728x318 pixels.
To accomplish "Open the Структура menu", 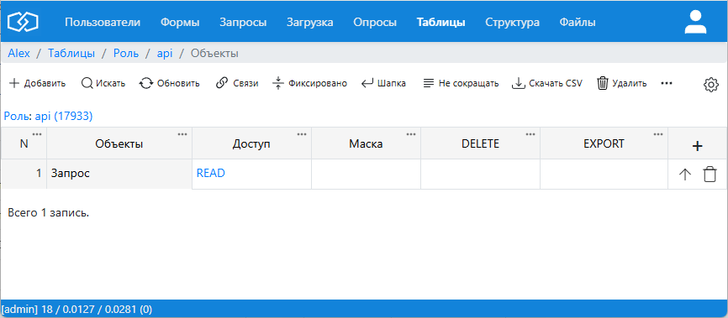I will [512, 23].
